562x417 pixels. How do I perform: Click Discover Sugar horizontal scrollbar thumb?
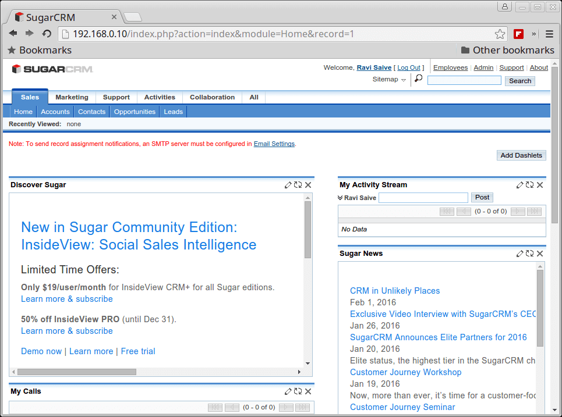tap(77, 372)
